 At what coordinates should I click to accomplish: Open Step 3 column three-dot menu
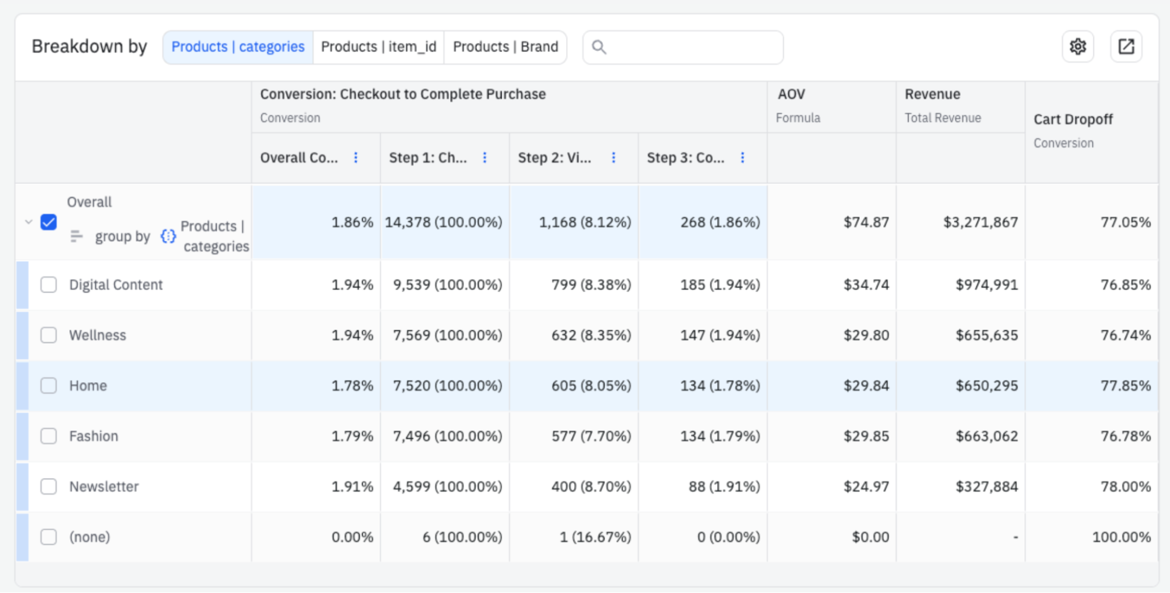pos(742,157)
